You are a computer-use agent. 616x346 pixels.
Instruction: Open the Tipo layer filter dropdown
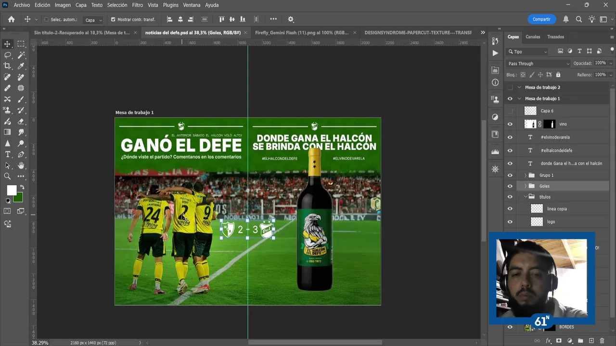click(528, 51)
